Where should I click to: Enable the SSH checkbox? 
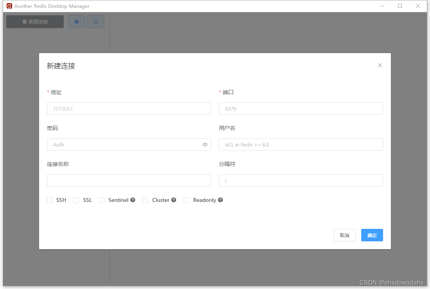(x=50, y=200)
